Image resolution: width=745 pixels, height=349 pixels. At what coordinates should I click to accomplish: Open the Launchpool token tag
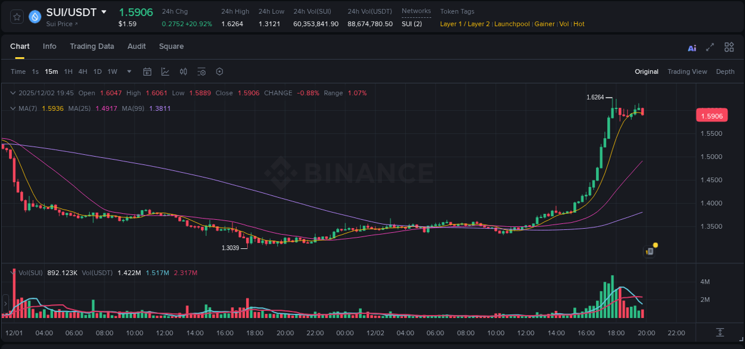(x=511, y=24)
